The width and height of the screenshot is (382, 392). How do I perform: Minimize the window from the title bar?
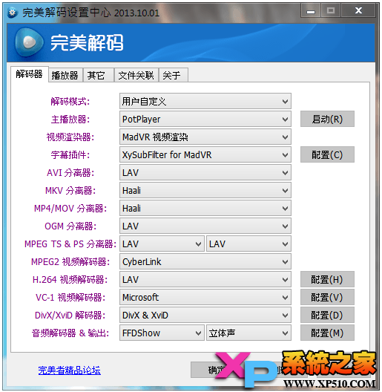311,10
